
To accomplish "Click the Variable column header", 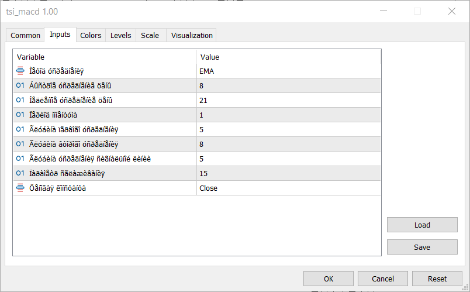I will (x=105, y=57).
